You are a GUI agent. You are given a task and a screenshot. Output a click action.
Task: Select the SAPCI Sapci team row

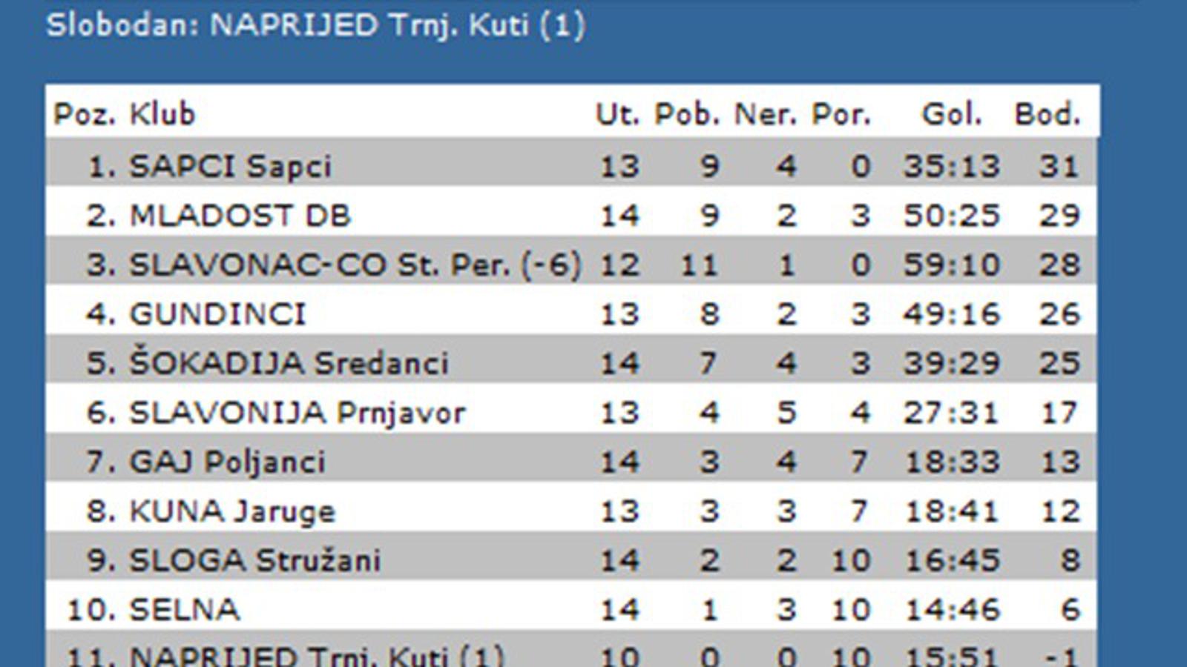[x=571, y=165]
